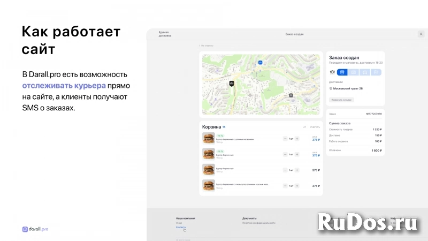Decrease quantity of third burger item
The height and width of the screenshot is (241, 428).
285,170
